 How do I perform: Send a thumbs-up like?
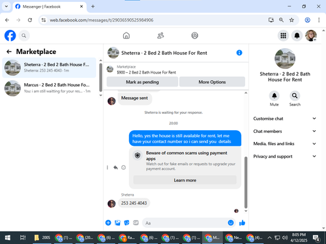click(242, 223)
